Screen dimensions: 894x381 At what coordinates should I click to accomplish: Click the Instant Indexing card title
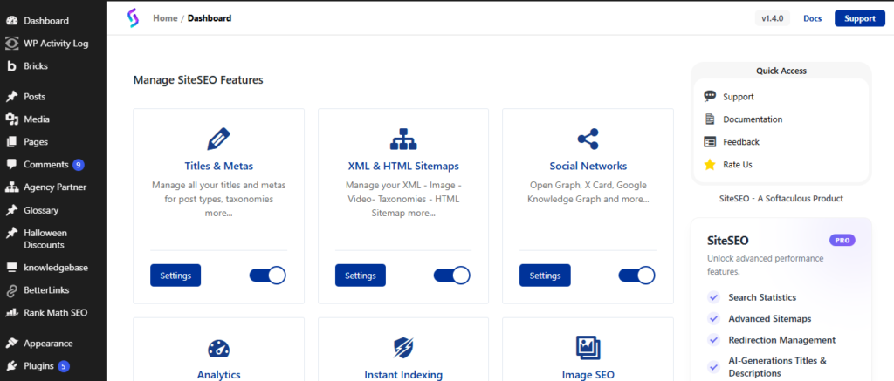pos(403,375)
